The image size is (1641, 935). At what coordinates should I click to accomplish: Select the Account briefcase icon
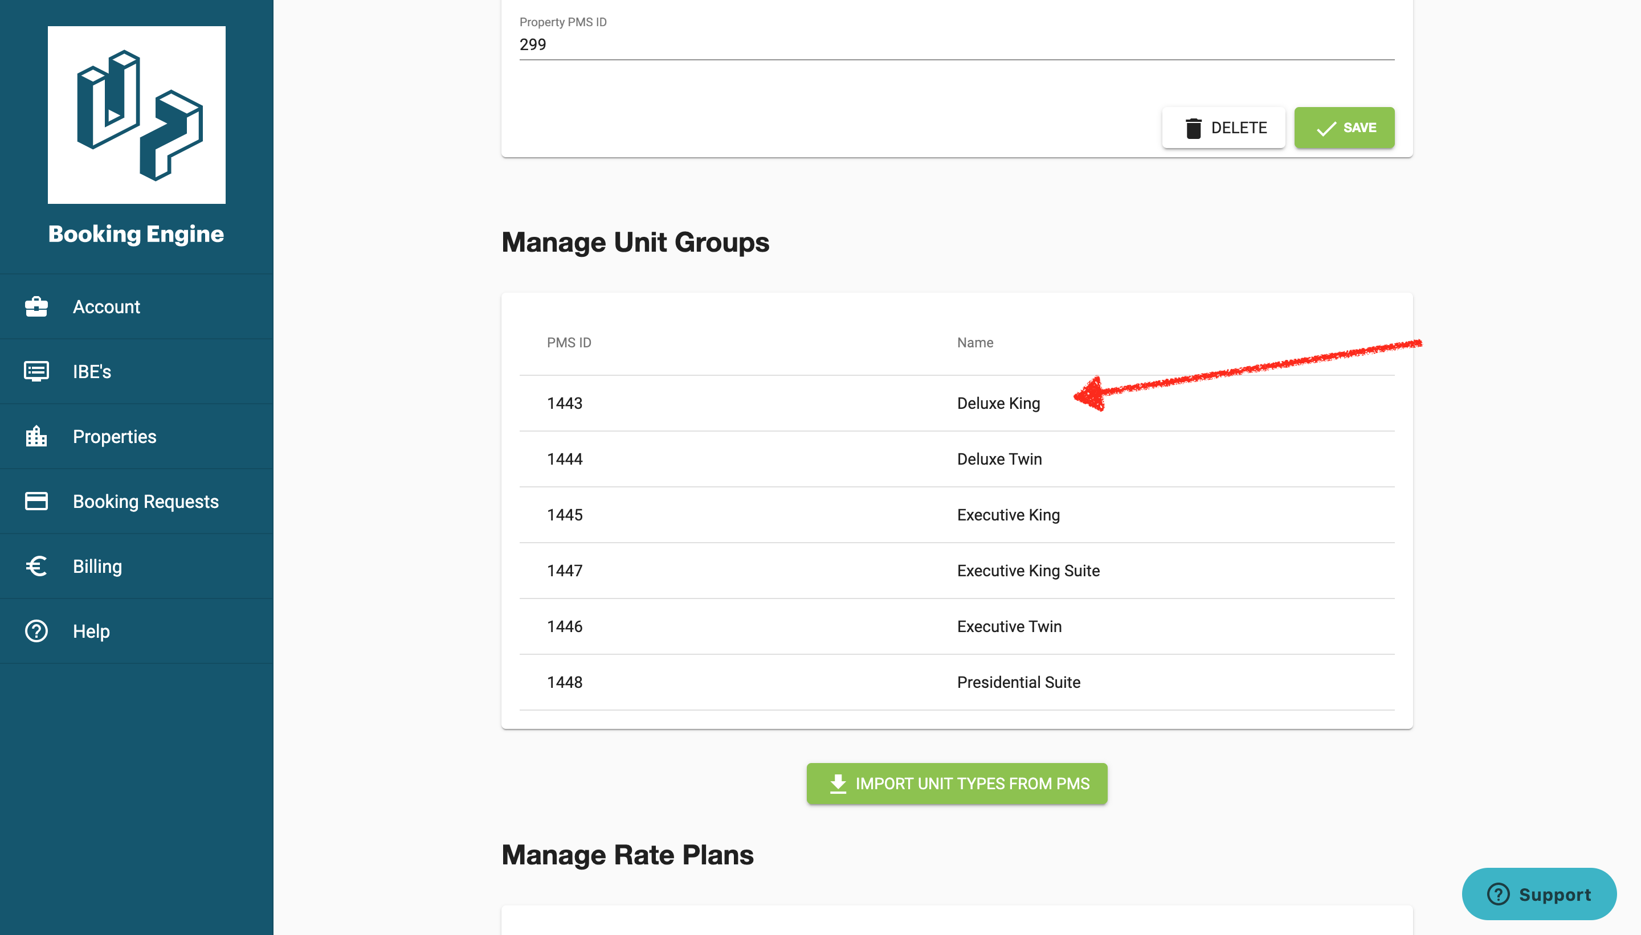click(x=36, y=306)
